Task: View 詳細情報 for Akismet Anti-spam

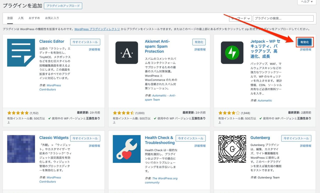Action: click(200, 50)
